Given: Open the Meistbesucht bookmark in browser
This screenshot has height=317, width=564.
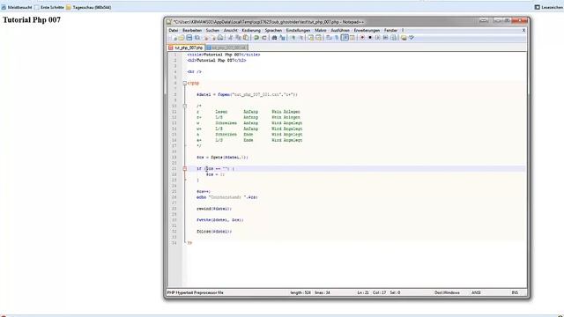Looking at the screenshot, I should pos(17,7).
